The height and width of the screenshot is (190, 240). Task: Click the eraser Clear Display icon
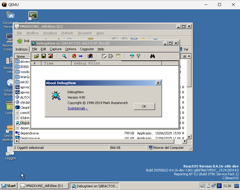pyautogui.click(x=104, y=56)
